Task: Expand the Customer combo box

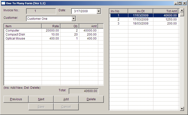Action: [73, 18]
